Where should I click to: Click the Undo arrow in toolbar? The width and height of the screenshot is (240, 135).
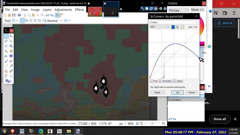point(48,15)
